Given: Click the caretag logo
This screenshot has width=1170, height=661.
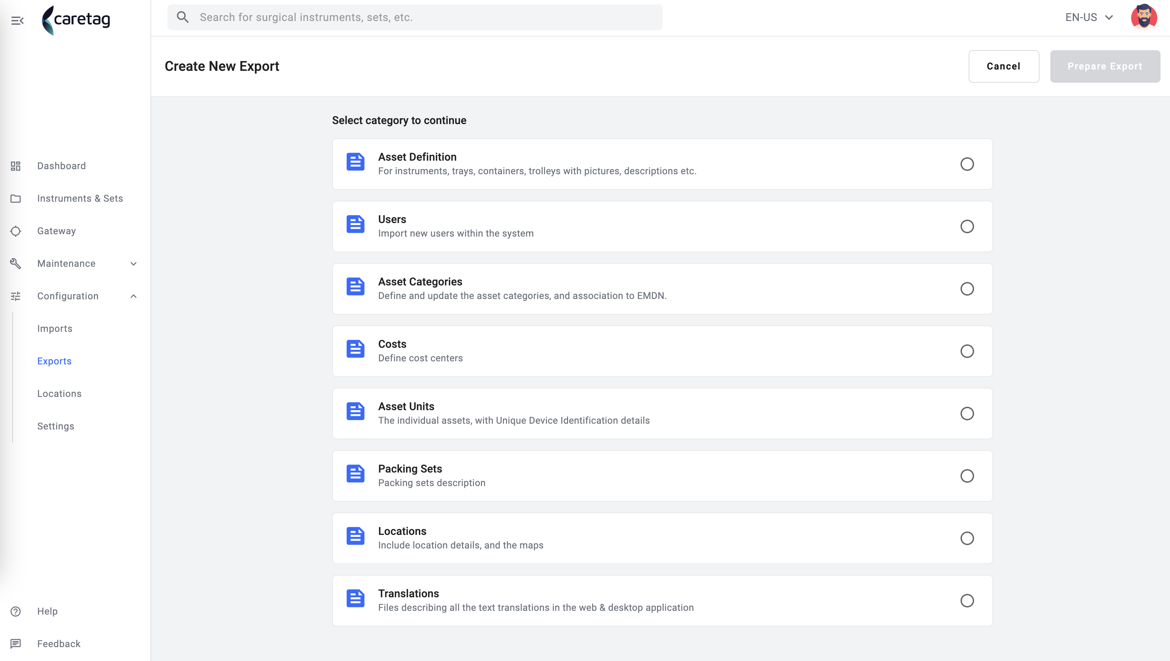Looking at the screenshot, I should pyautogui.click(x=76, y=20).
